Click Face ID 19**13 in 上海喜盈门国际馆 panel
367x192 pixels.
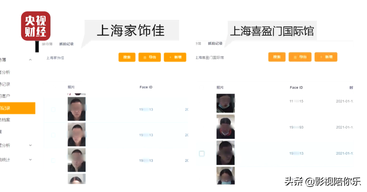click(x=296, y=153)
